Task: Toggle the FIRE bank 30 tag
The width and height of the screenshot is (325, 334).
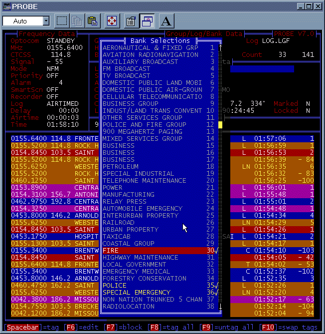Action: [160, 251]
